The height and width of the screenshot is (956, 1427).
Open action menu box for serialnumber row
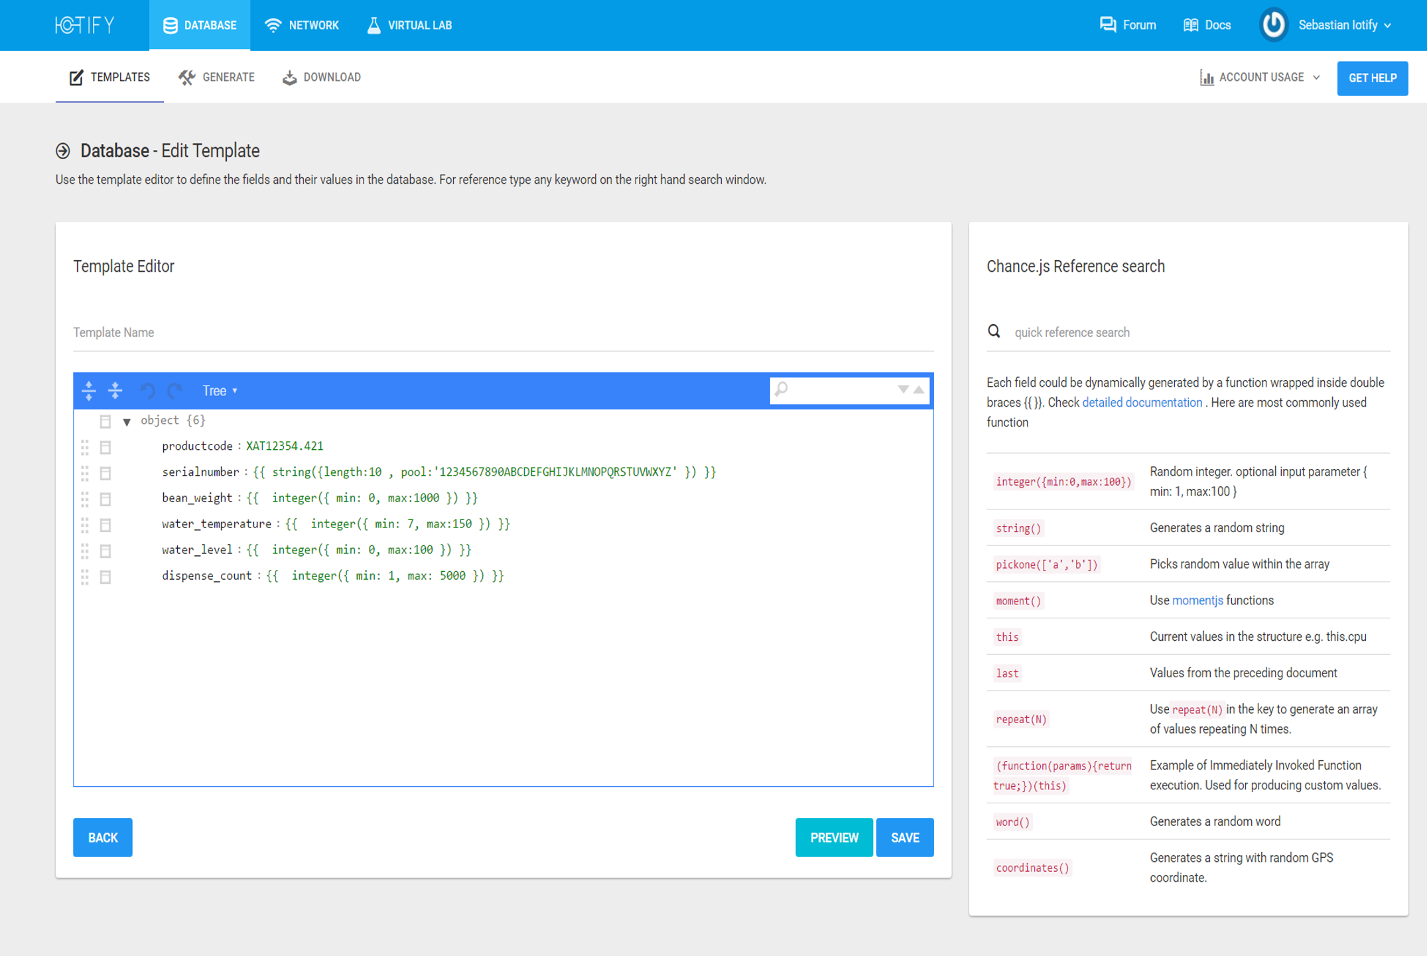(105, 473)
